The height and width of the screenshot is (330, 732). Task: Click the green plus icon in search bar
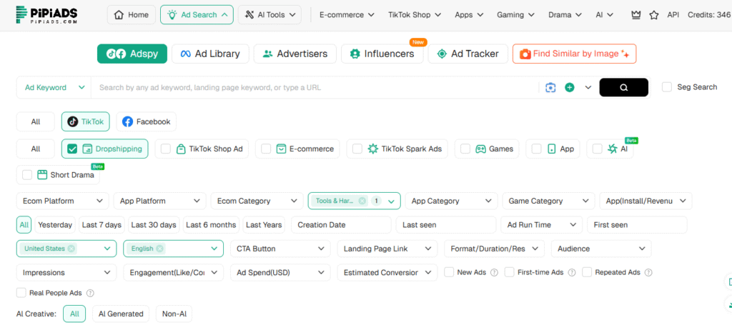pyautogui.click(x=570, y=87)
